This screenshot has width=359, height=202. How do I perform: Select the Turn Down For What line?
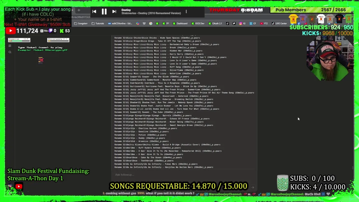coord(167,109)
